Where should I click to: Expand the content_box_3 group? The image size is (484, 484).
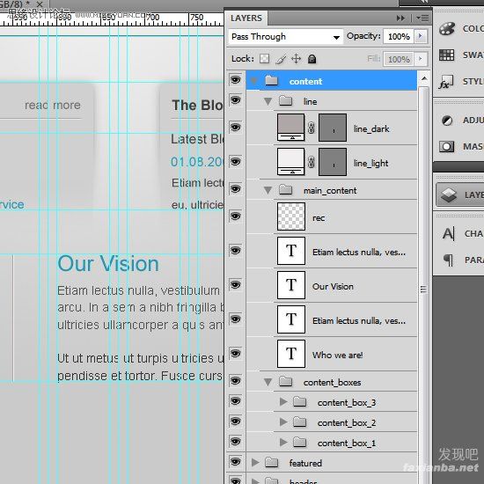[x=283, y=401]
